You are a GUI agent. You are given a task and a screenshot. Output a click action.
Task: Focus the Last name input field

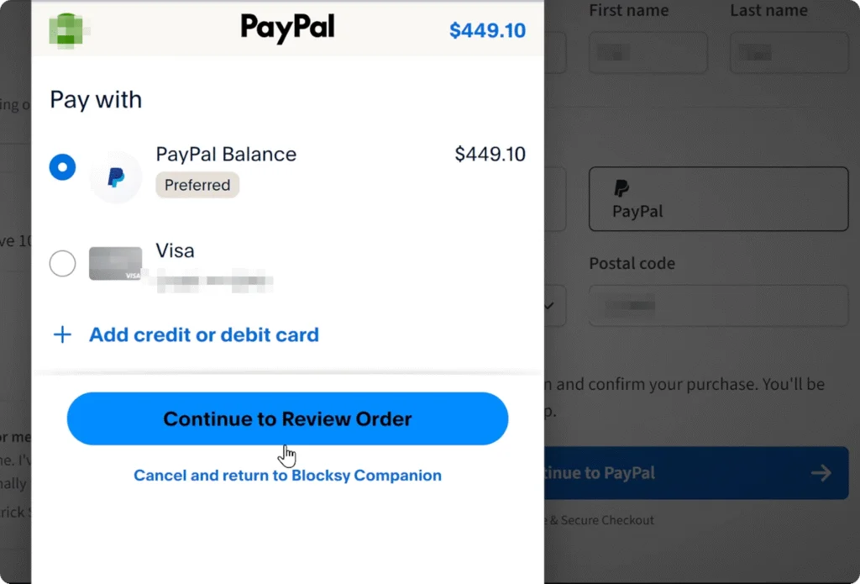point(789,53)
